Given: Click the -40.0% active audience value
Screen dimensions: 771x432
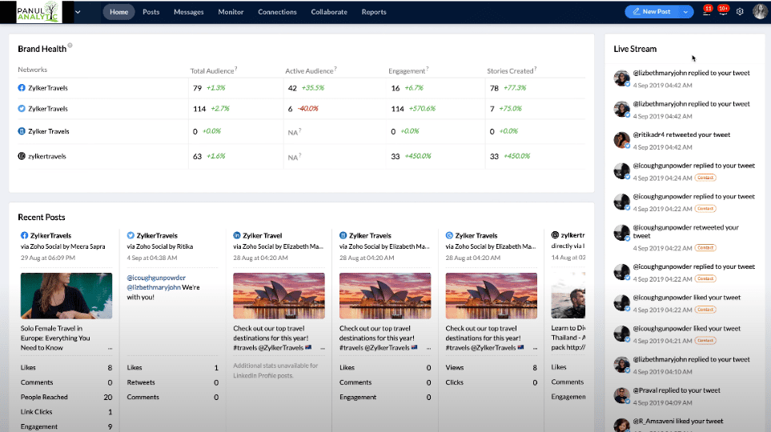Looking at the screenshot, I should click(x=308, y=109).
